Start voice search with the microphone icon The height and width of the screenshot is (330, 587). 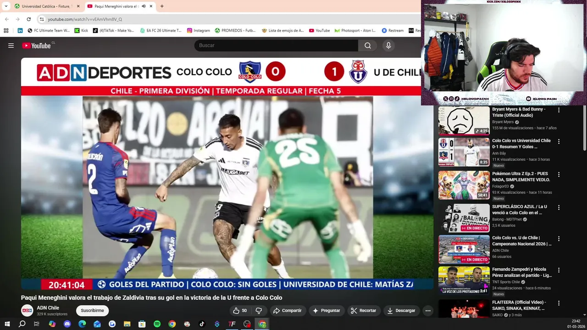point(388,45)
